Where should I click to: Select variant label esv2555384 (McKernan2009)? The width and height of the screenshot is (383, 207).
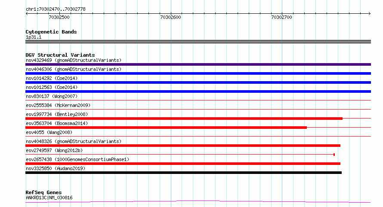58,105
